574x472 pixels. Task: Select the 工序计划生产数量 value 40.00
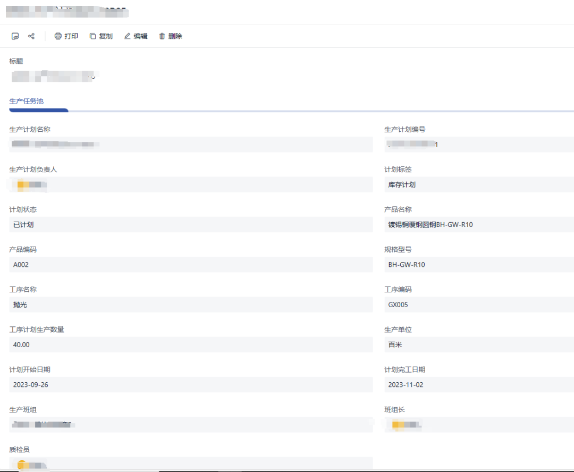click(191, 344)
